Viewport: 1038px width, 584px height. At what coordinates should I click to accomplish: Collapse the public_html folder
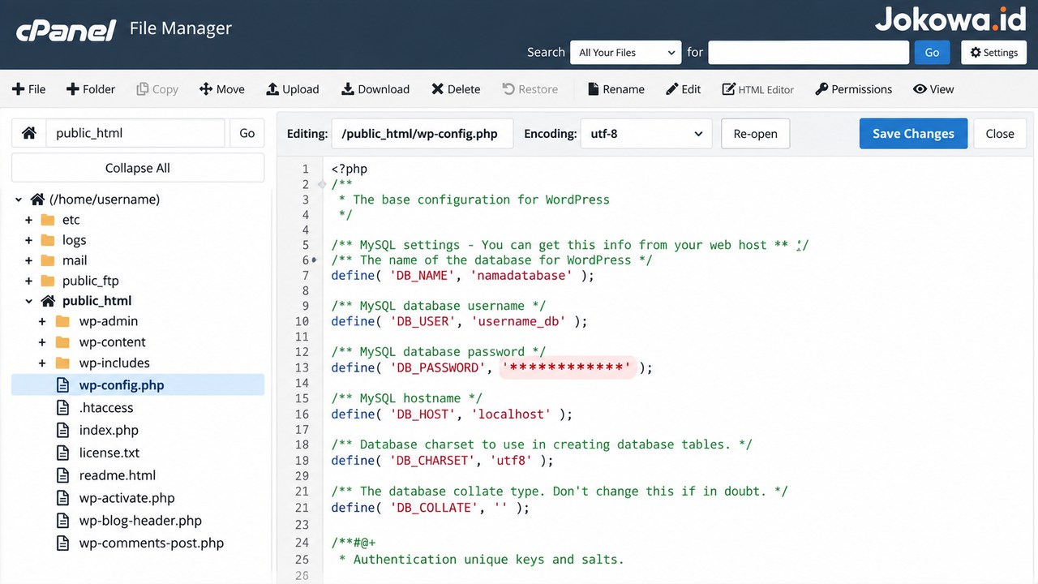click(x=29, y=301)
